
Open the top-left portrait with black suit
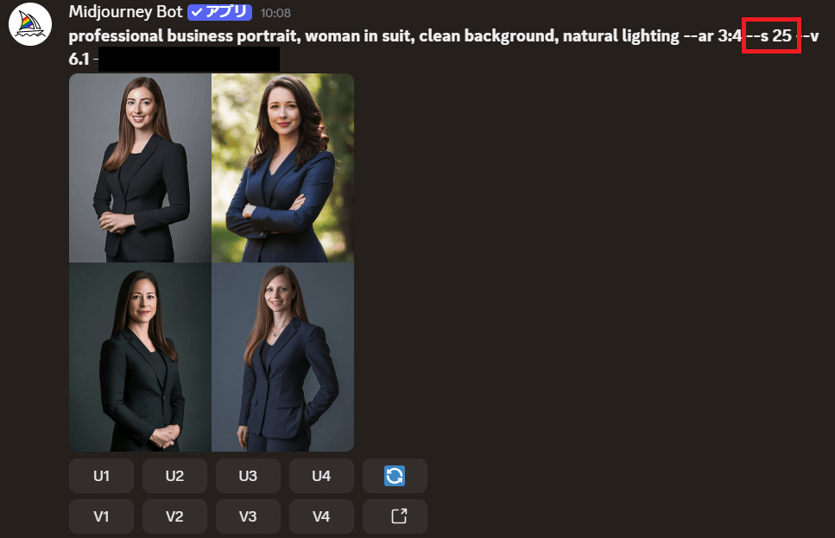click(140, 168)
